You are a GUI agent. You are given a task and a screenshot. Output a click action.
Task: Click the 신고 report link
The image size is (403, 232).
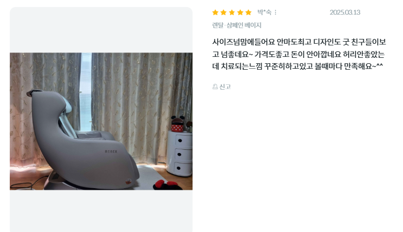click(x=225, y=87)
